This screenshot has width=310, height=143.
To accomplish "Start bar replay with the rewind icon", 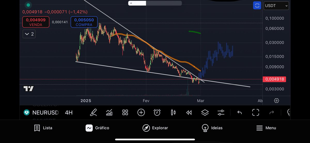I will pos(189,113).
